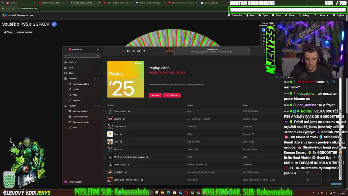Switch to Downloads | Elgato browser tab
Screen dimensions: 348x196
(x=214, y=3)
